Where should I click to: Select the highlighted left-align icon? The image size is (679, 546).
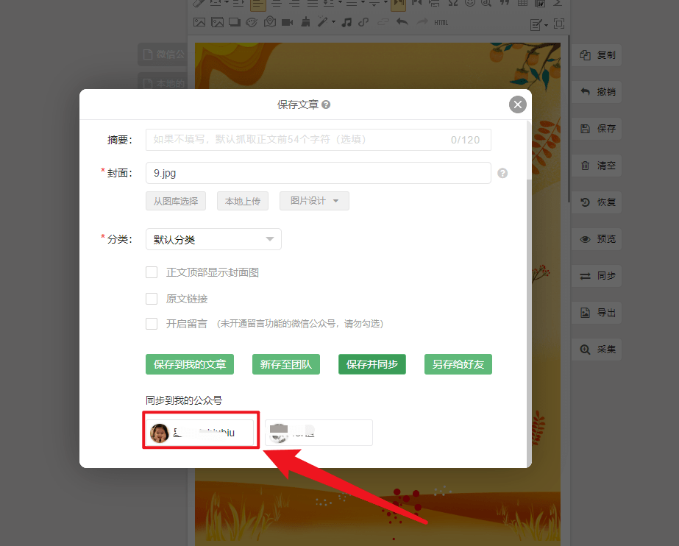(x=257, y=4)
